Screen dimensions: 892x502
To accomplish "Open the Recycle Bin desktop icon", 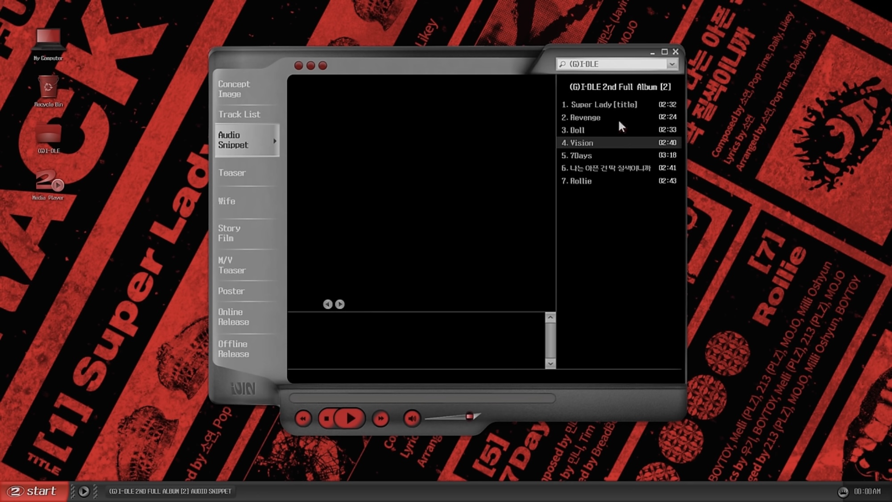I will click(x=48, y=91).
